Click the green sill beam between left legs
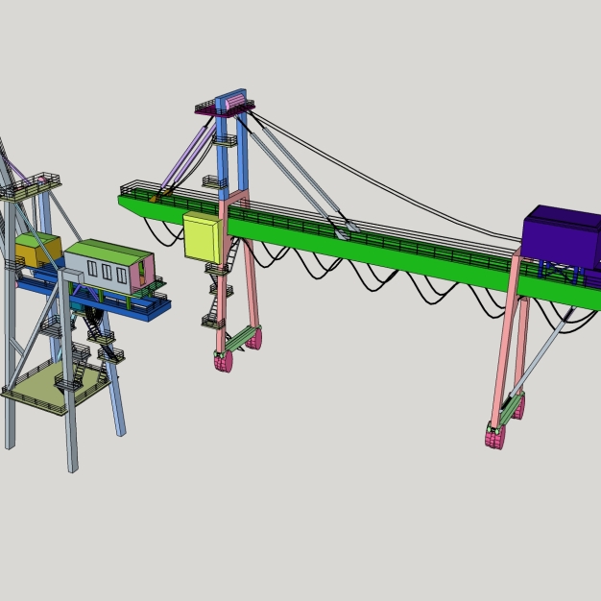This screenshot has height=601, width=601. (240, 338)
